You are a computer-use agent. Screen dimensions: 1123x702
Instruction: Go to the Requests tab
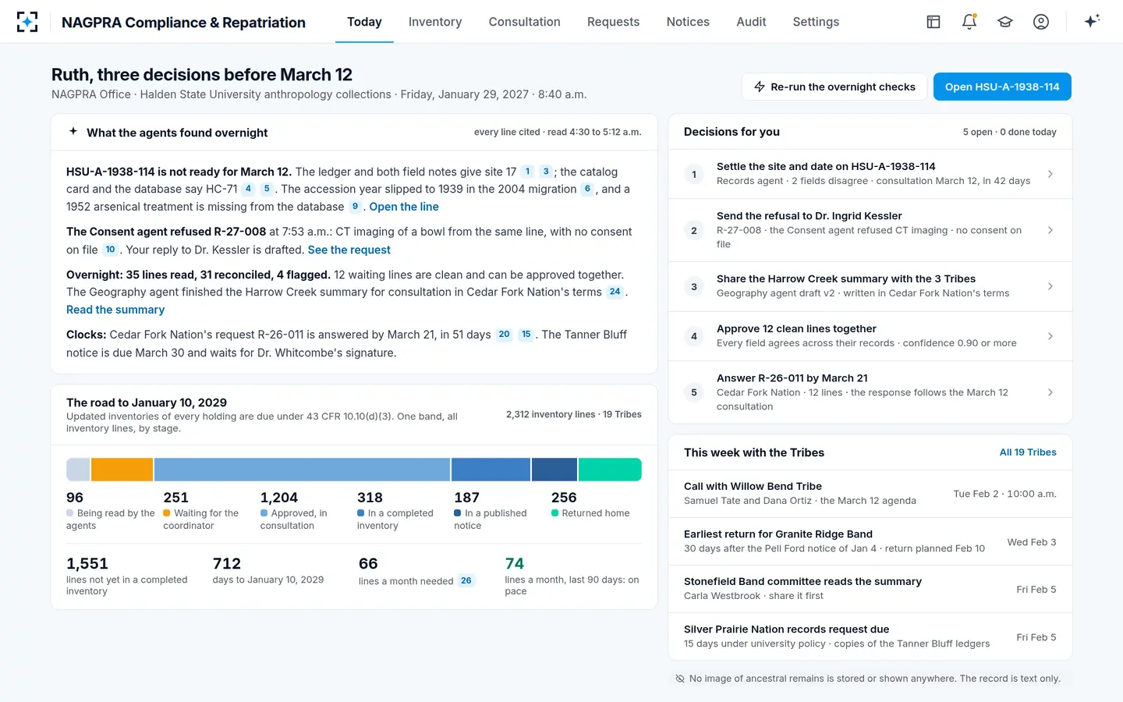(613, 22)
